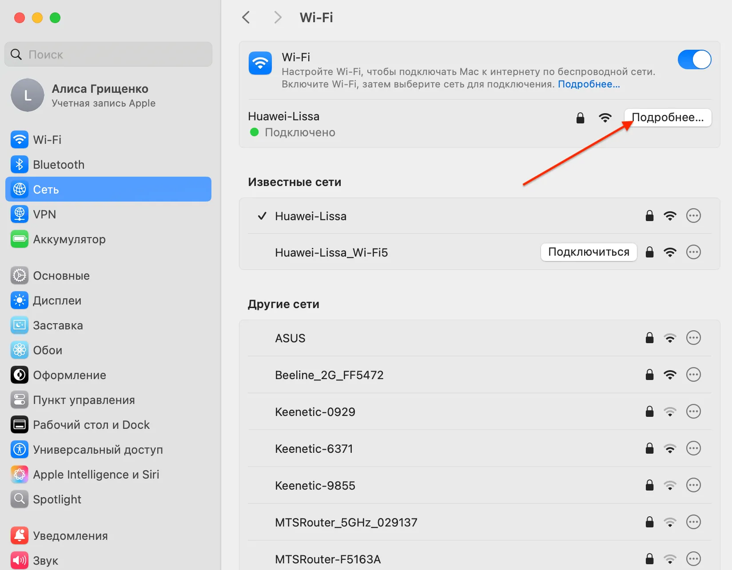Viewport: 732px width, 570px height.
Task: Click the Рабочий стол и Dock icon
Action: (20, 425)
